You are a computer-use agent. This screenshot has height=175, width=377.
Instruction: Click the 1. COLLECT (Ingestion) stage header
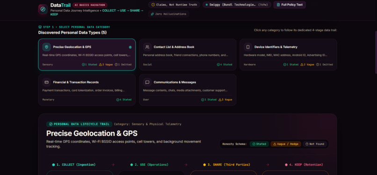[x=74, y=165]
